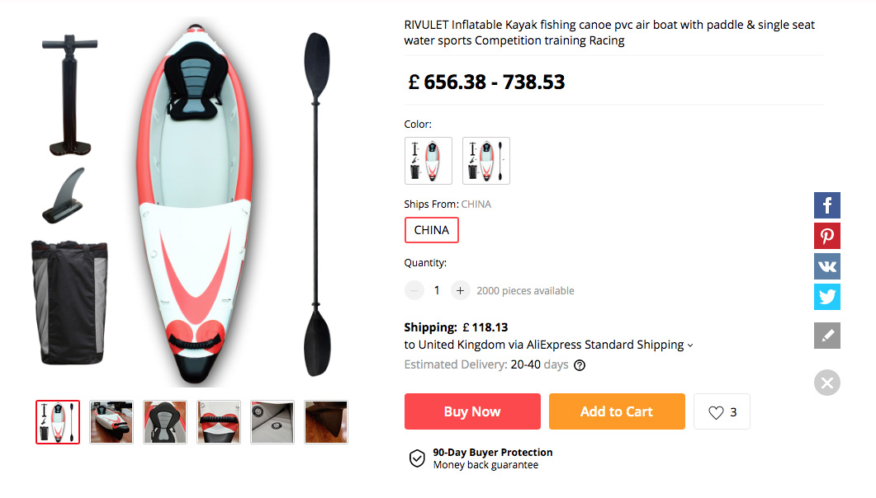This screenshot has height=498, width=876.
Task: Open the estimated delivery help icon
Action: [580, 365]
